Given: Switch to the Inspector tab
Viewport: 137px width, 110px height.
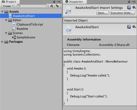Looking at the screenshot, I should (74, 2).
